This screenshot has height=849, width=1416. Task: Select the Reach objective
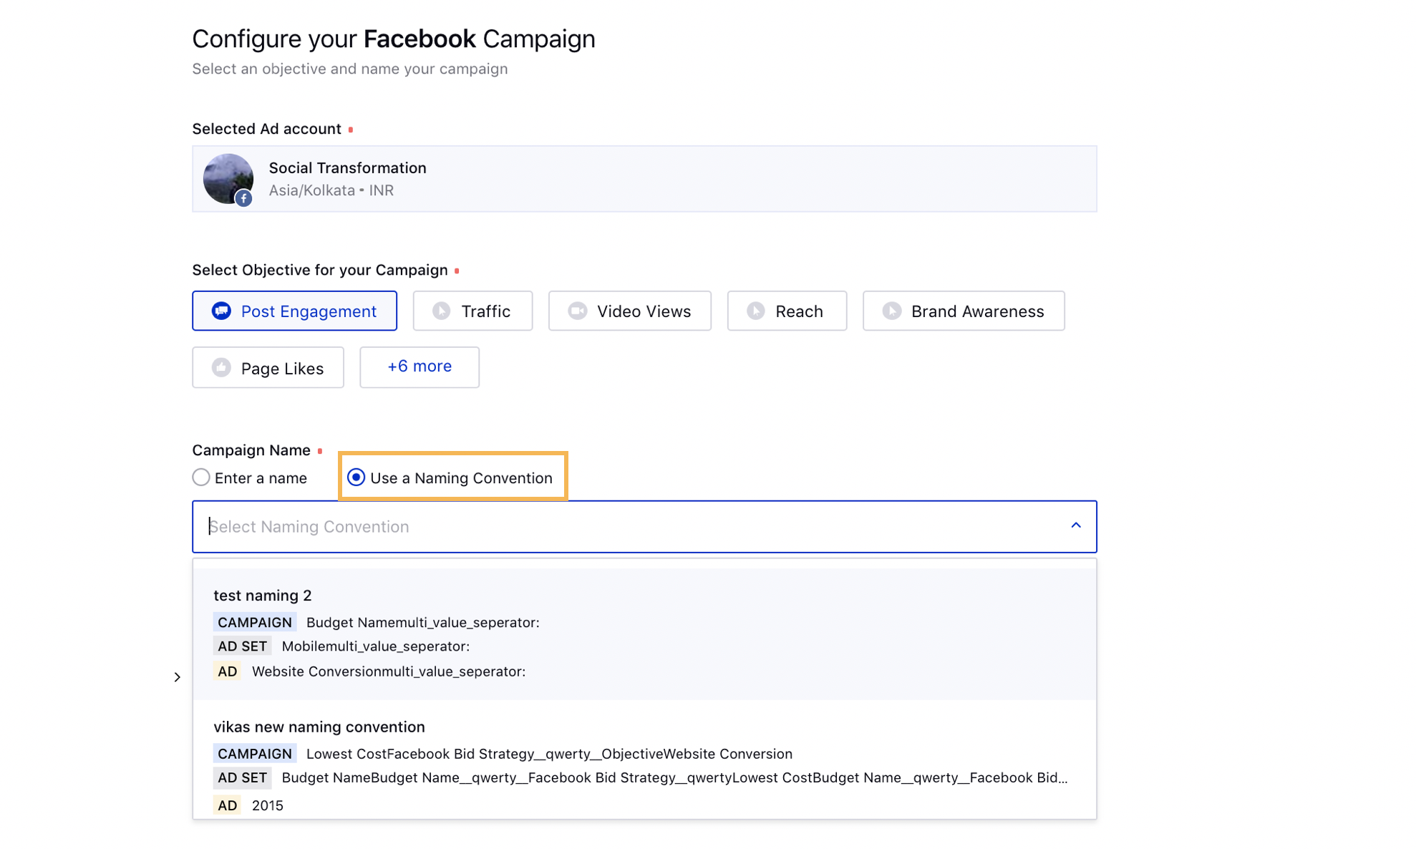coord(787,311)
